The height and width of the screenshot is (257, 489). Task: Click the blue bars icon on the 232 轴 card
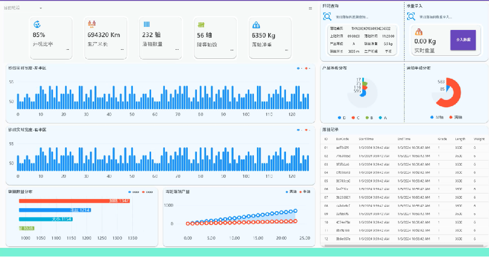click(x=147, y=24)
